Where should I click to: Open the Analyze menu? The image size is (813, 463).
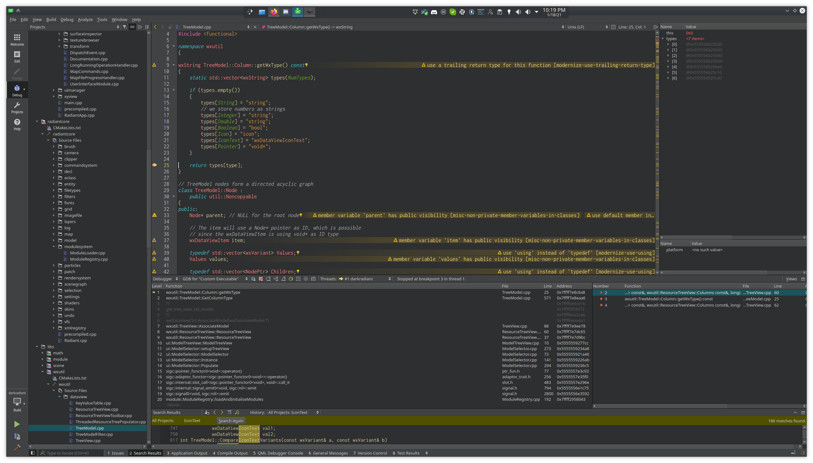(85, 19)
